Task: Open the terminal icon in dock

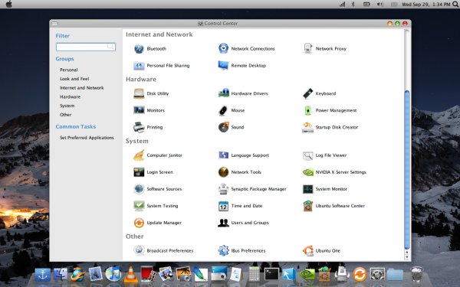Action: [271, 274]
